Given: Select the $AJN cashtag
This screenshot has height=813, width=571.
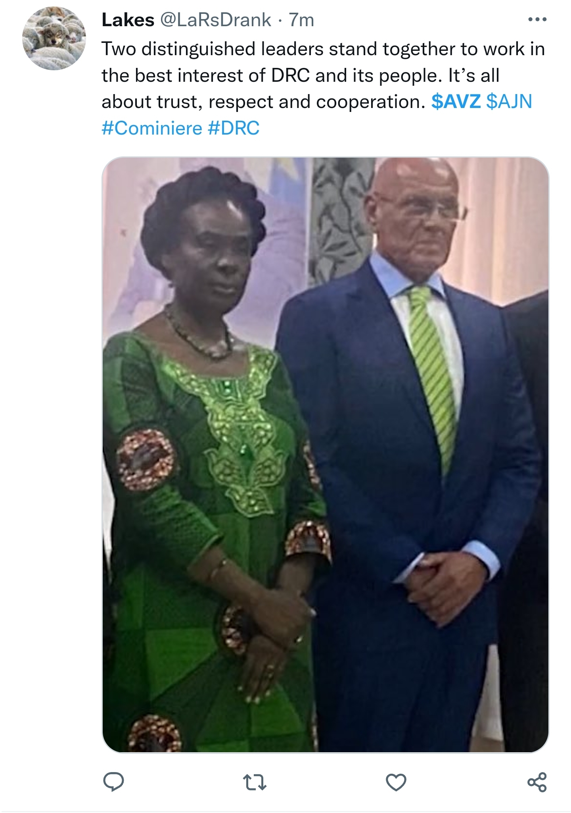Looking at the screenshot, I should [509, 102].
